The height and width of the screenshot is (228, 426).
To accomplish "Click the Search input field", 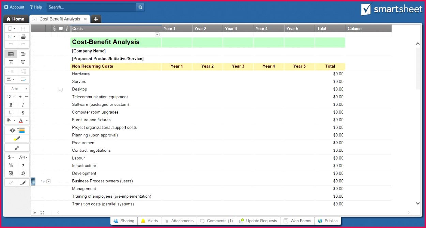I will [x=90, y=7].
